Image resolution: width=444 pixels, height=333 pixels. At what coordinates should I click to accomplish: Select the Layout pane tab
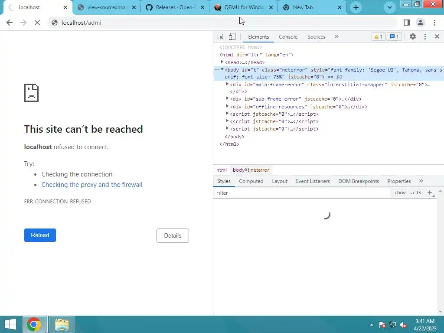(x=280, y=181)
